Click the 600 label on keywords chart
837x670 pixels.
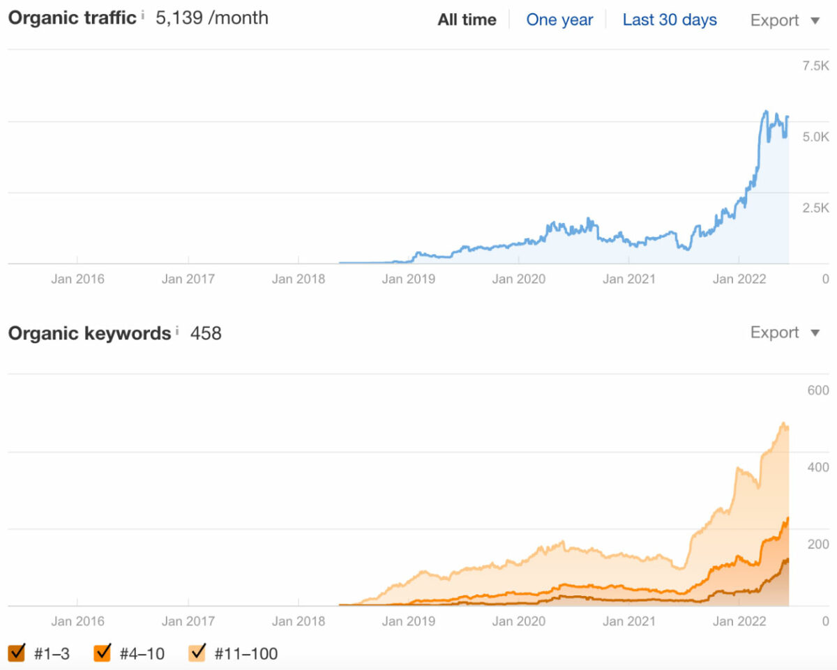pos(818,390)
